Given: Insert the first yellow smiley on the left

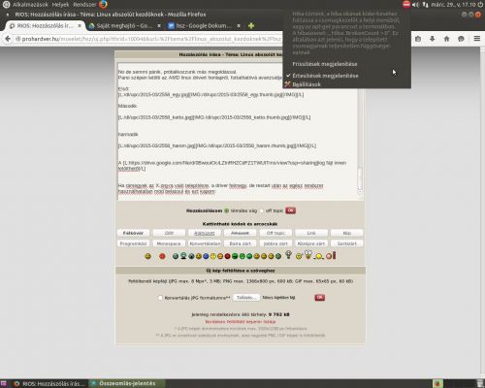Looking at the screenshot, I should coord(147,256).
